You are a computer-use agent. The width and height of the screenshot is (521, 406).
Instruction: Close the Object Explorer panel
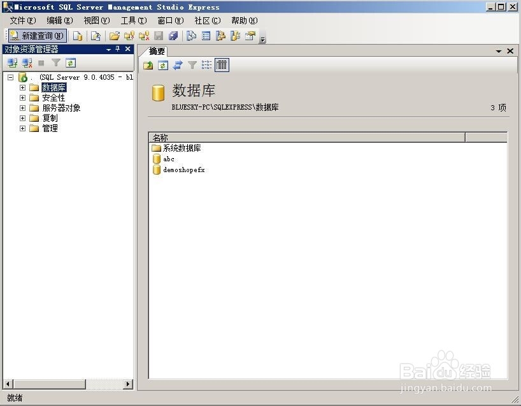coord(128,49)
